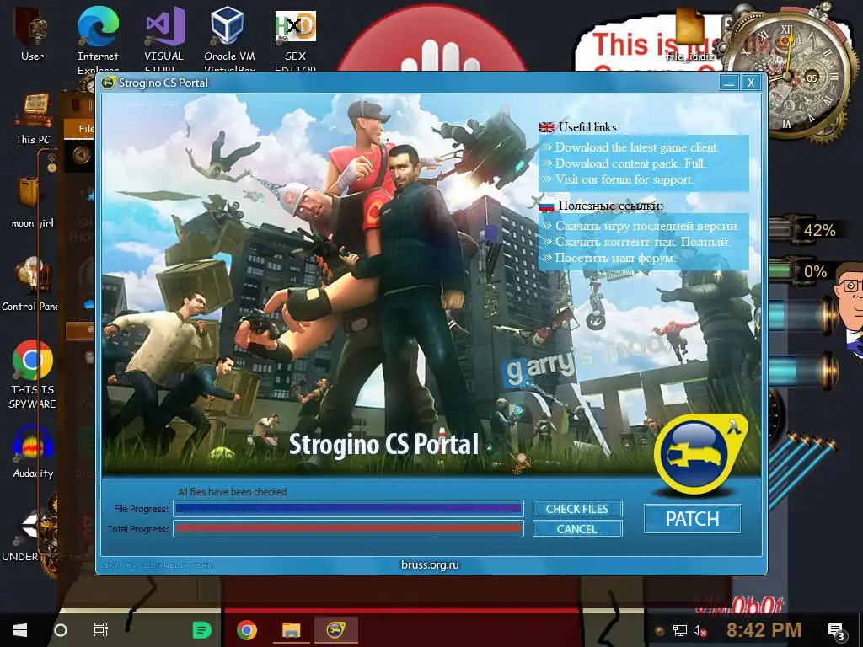Open Russian 'Скачать игру последней версии' link

[x=647, y=226]
